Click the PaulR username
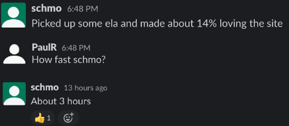289x126 pixels. coord(45,48)
